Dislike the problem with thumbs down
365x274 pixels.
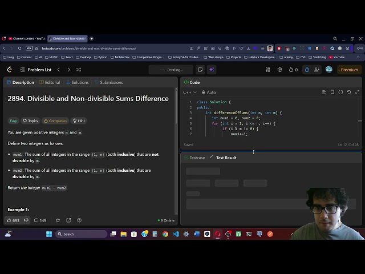click(x=26, y=220)
